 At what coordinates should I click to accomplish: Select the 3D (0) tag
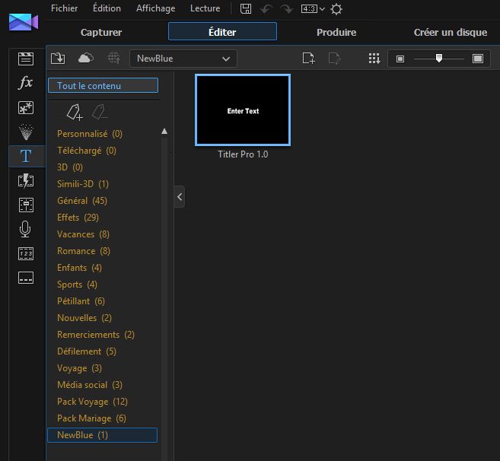click(70, 167)
